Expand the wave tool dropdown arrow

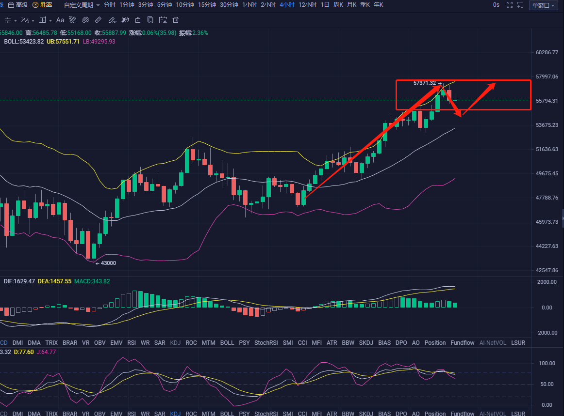pyautogui.click(x=33, y=20)
